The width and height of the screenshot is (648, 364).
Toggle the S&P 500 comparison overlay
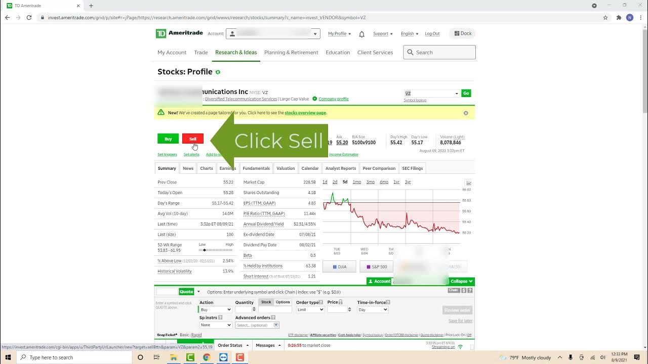(377, 266)
